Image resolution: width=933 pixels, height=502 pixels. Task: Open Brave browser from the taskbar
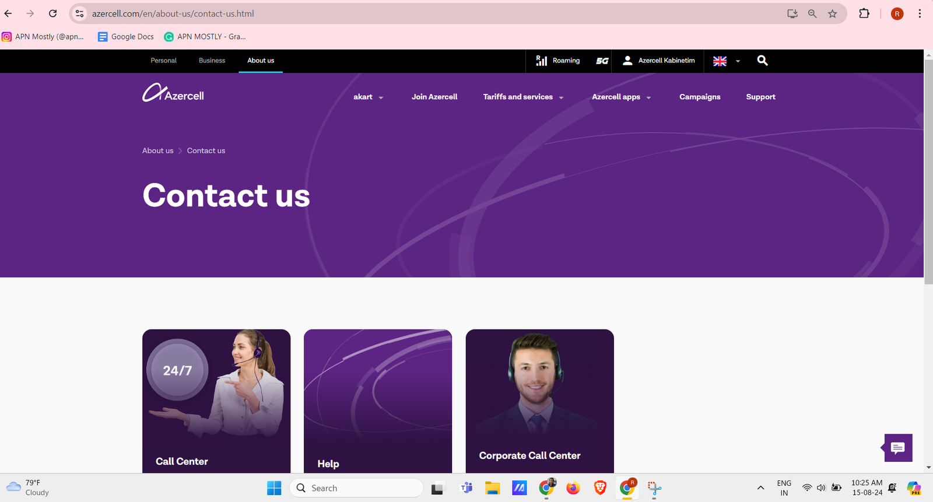(x=600, y=488)
